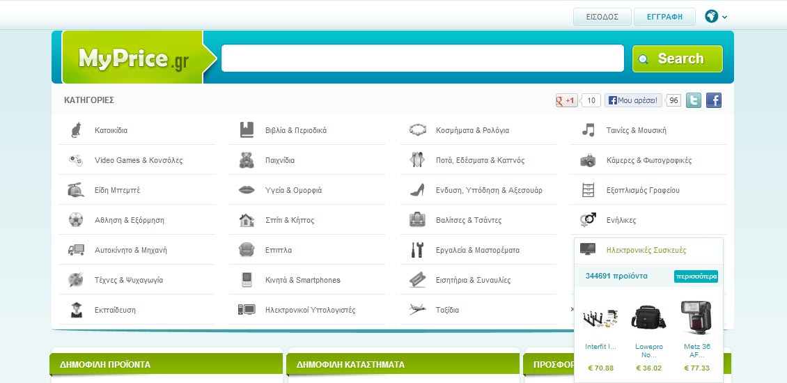
Task: Click inside the search input field
Action: coord(422,58)
